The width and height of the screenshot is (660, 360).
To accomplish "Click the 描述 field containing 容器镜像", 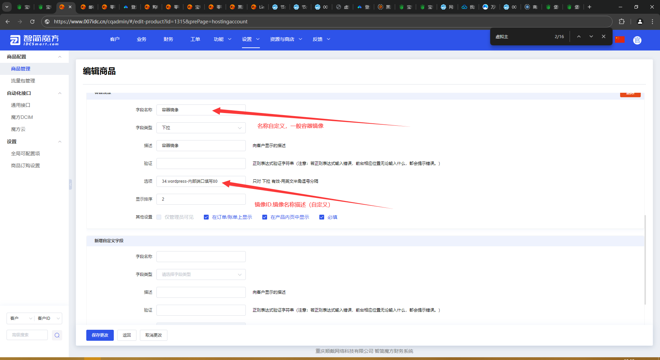I will [x=201, y=146].
